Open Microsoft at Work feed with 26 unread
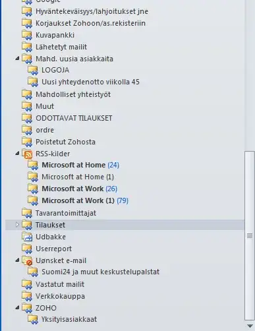 80,189
